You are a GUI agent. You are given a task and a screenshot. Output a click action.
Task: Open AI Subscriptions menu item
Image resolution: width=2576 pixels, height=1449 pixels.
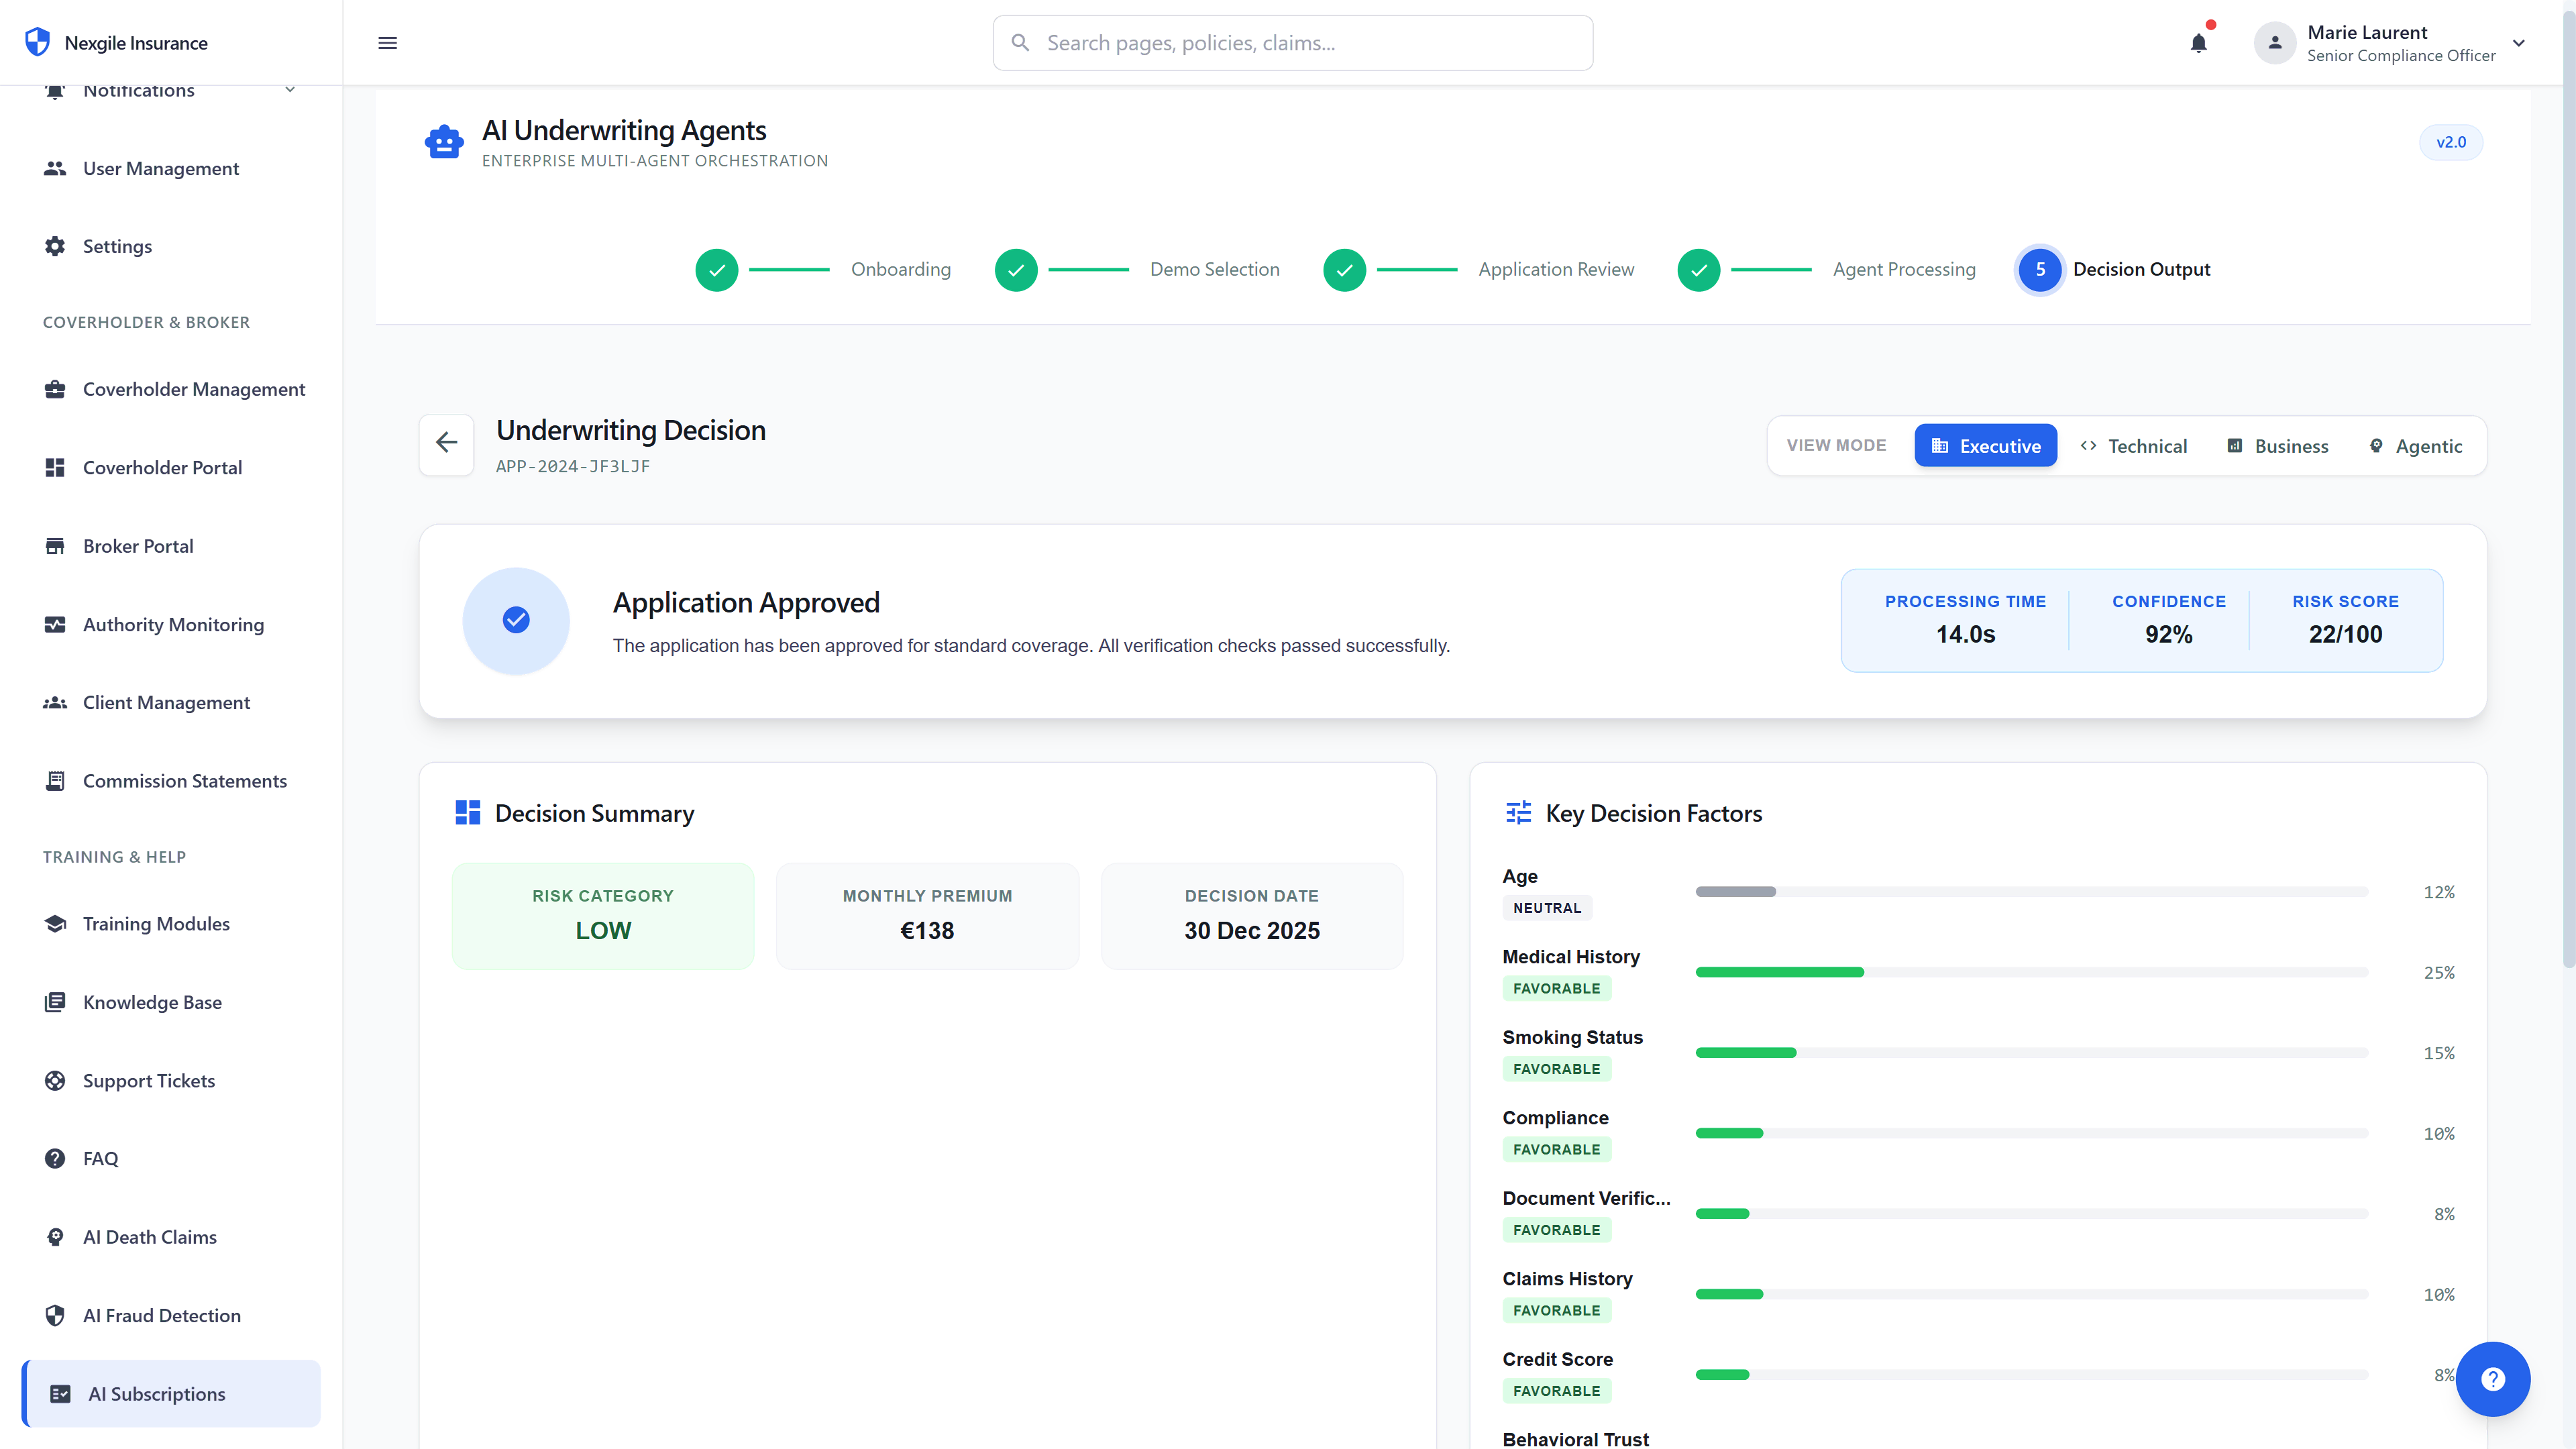pyautogui.click(x=157, y=1393)
